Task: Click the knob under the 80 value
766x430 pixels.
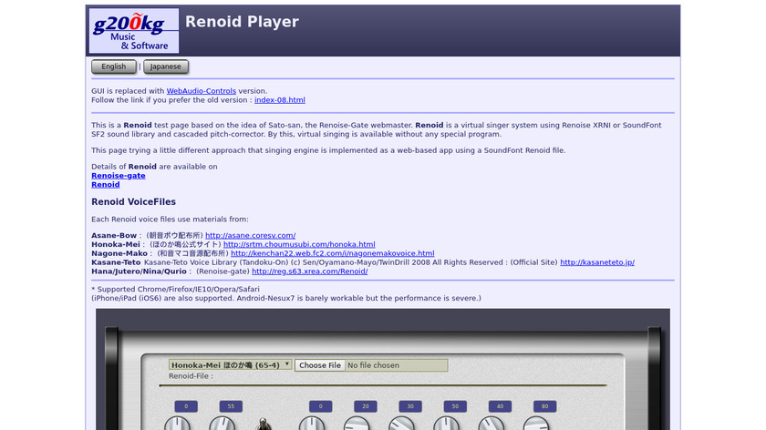Action: [x=536, y=424]
